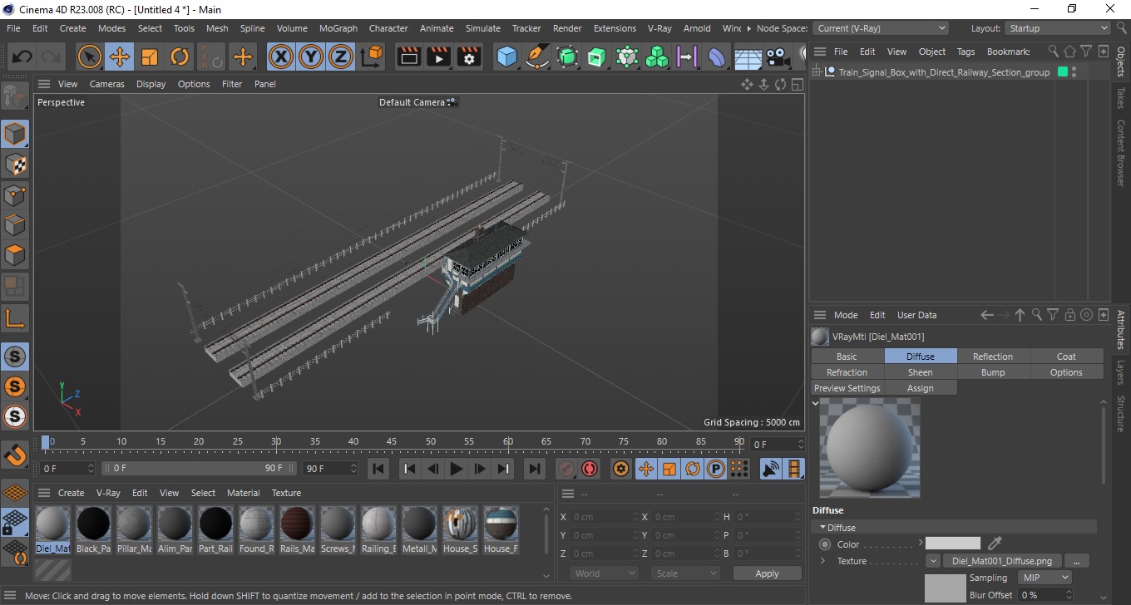Open the texture options dropdown arrow
Screen dimensions: 1131x605
933,561
